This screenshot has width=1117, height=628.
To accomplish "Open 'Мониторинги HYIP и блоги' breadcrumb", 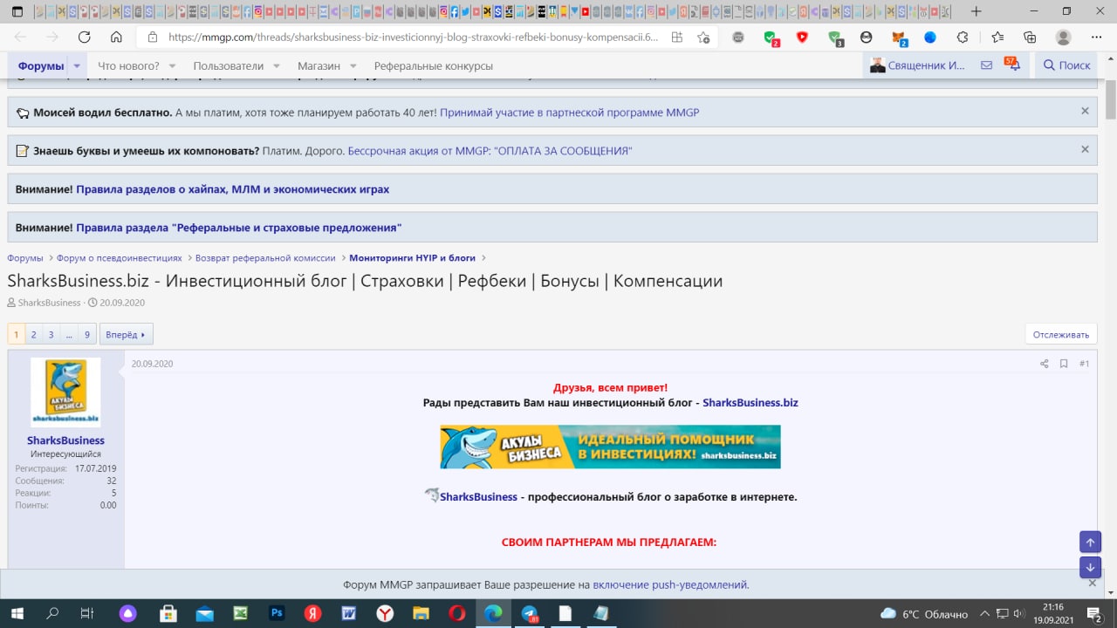I will click(412, 258).
